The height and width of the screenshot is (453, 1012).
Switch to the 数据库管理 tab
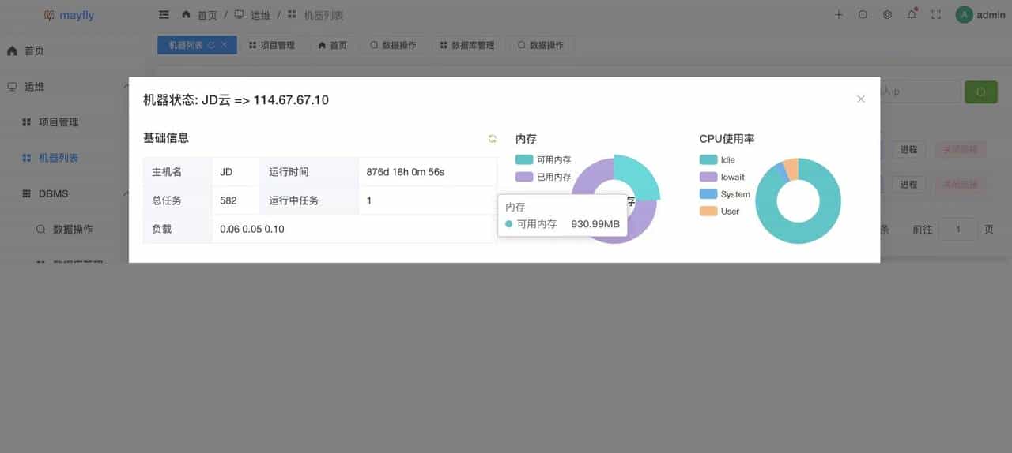point(467,45)
